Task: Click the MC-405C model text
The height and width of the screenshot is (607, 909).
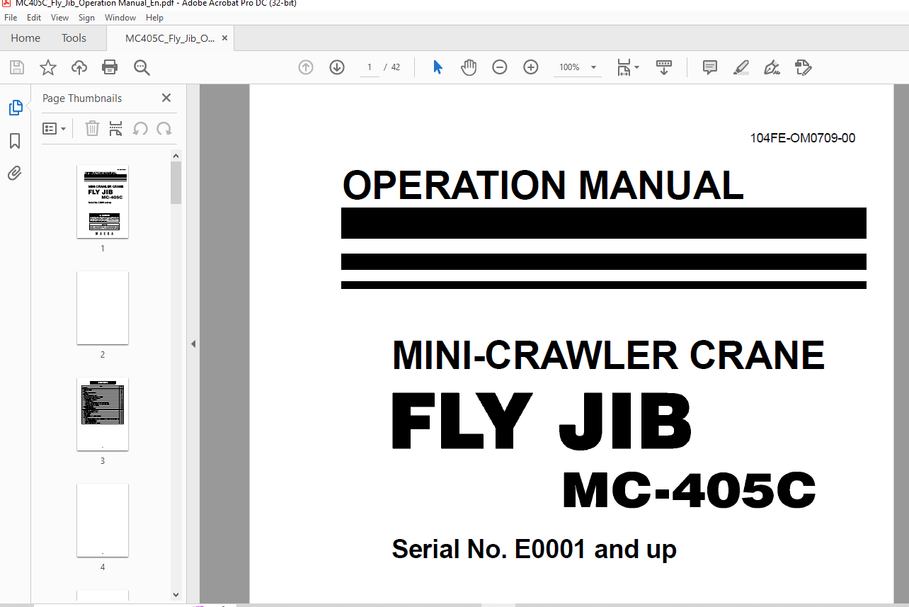Action: [689, 490]
